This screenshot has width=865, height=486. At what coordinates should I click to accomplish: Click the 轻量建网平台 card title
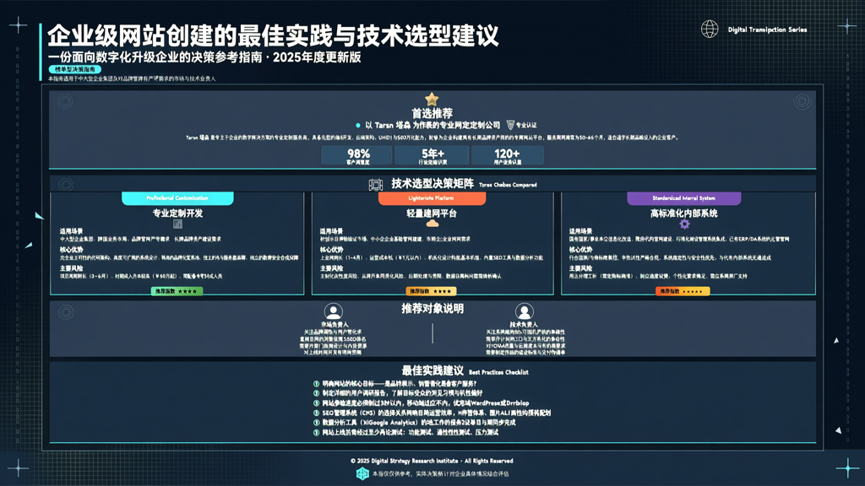coord(432,213)
